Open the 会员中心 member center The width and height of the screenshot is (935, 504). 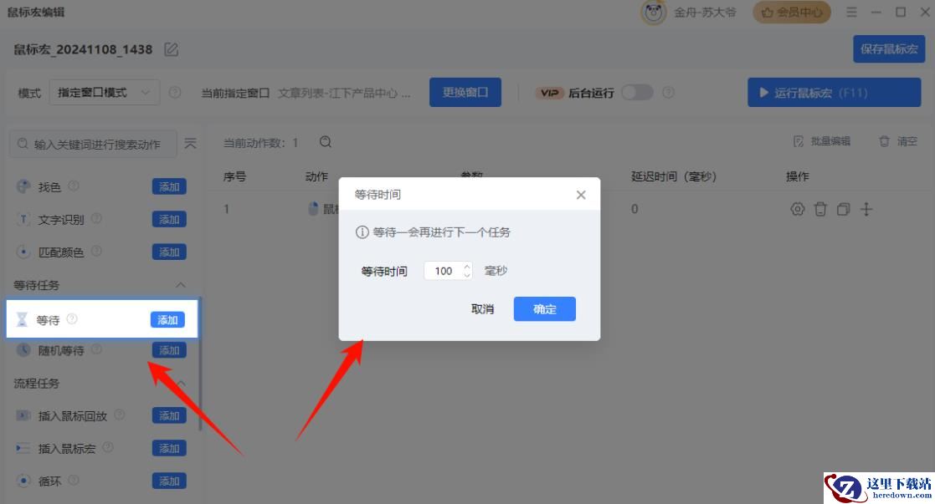pyautogui.click(x=792, y=12)
